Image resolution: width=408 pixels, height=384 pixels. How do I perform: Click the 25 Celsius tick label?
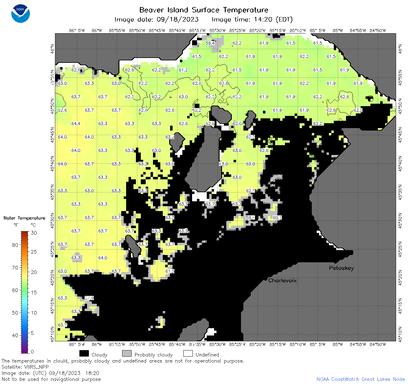pos(34,252)
